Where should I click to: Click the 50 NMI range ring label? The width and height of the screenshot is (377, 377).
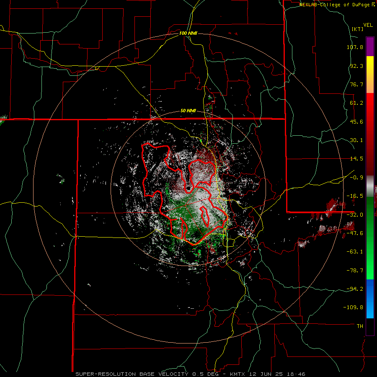click(188, 111)
